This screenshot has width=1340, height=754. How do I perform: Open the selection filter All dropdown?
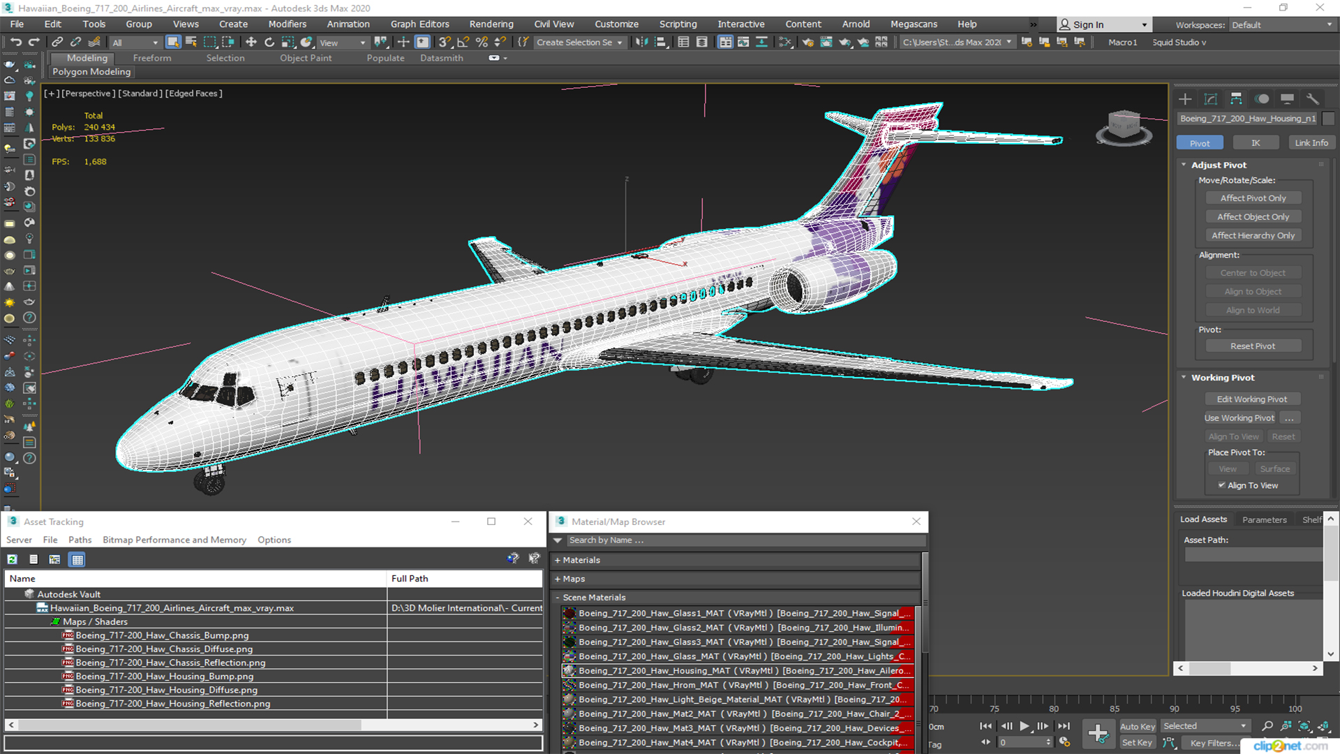coord(135,43)
